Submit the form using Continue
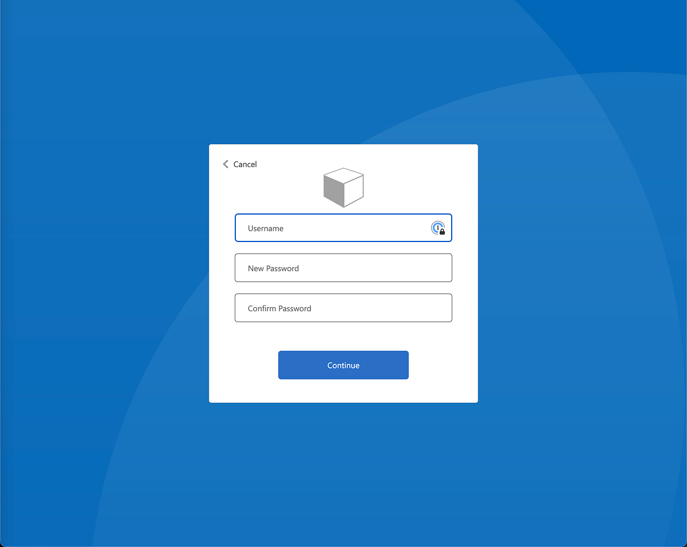This screenshot has height=547, width=687. click(x=343, y=365)
